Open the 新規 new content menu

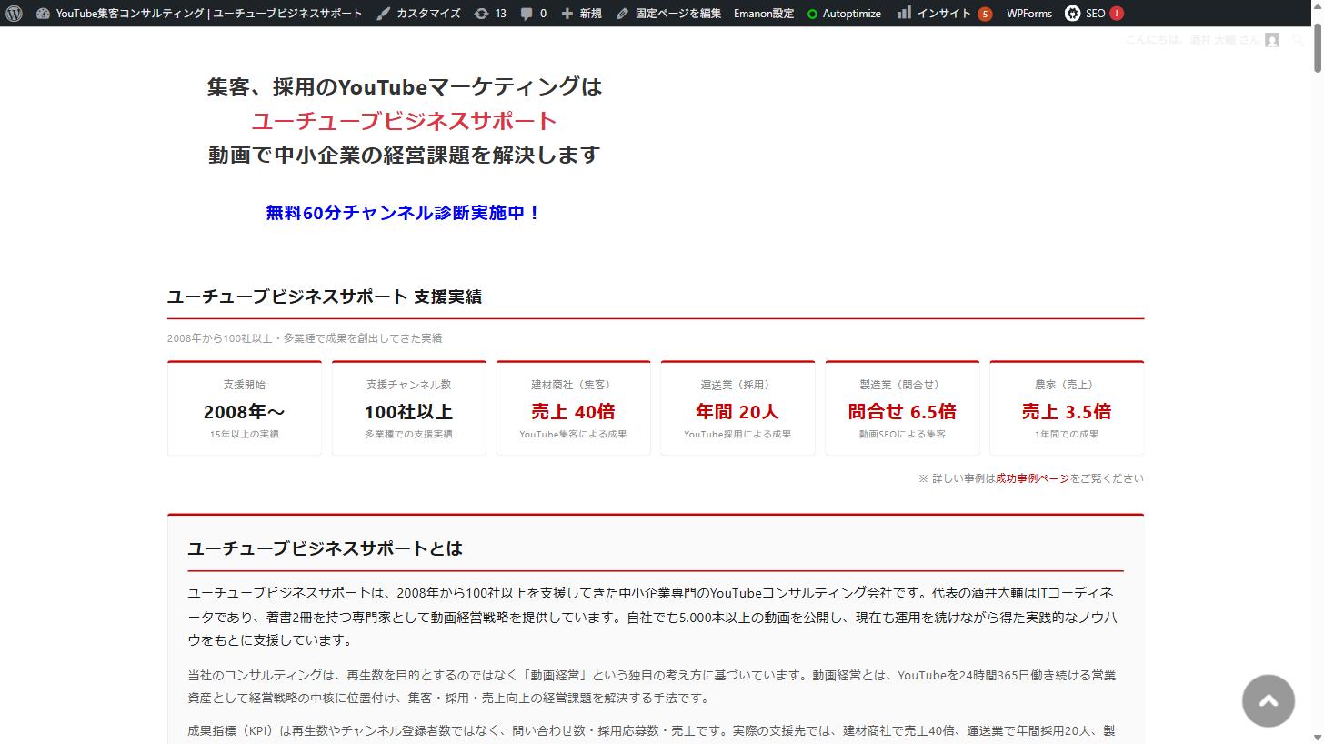581,14
